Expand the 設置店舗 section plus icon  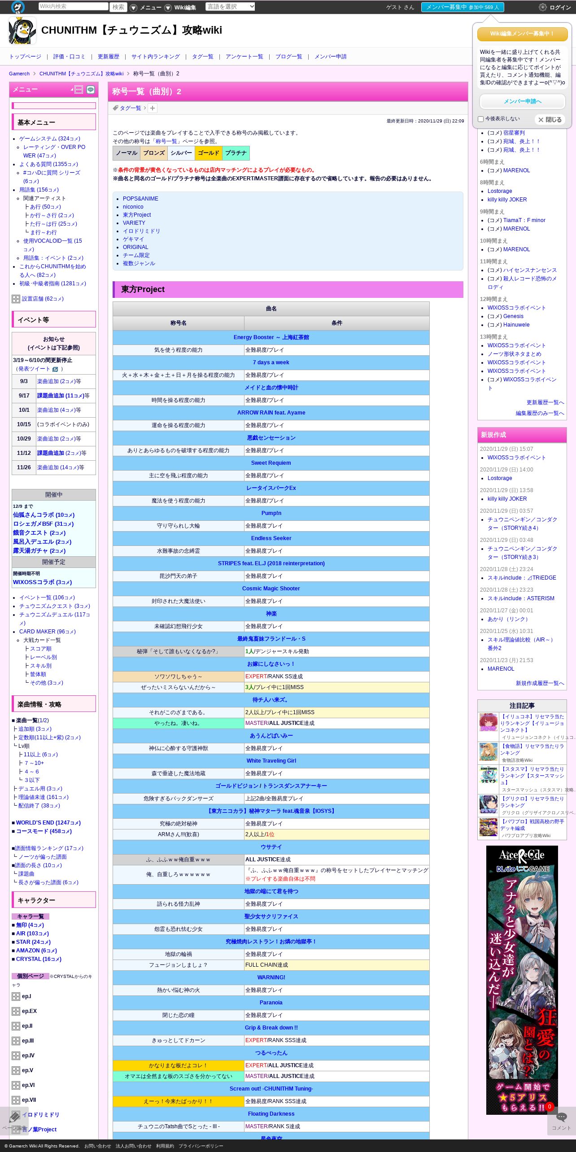[16, 299]
